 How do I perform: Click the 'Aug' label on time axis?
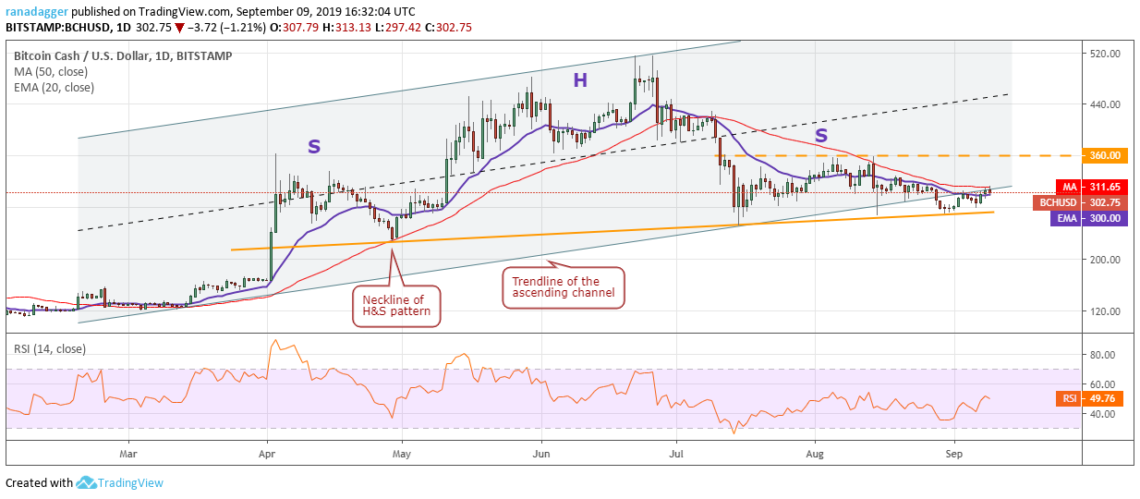tap(815, 454)
